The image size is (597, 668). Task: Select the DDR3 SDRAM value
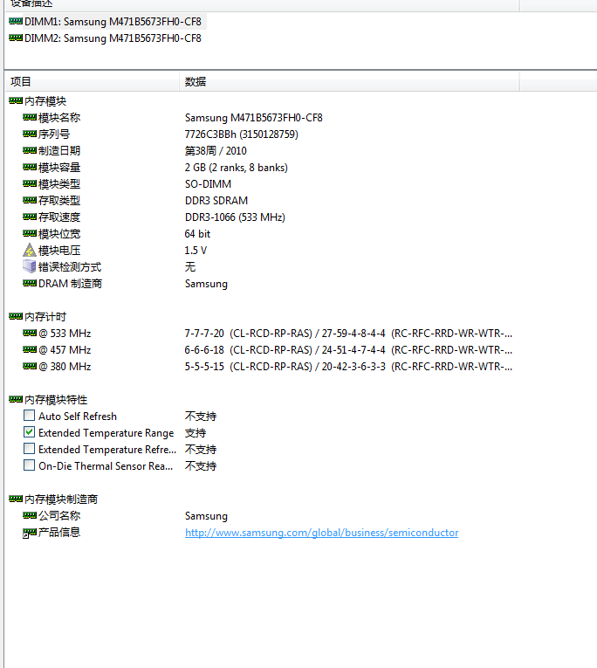[x=216, y=201]
